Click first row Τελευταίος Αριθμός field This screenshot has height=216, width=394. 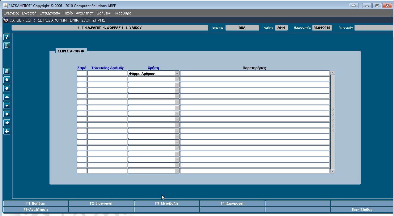click(107, 73)
